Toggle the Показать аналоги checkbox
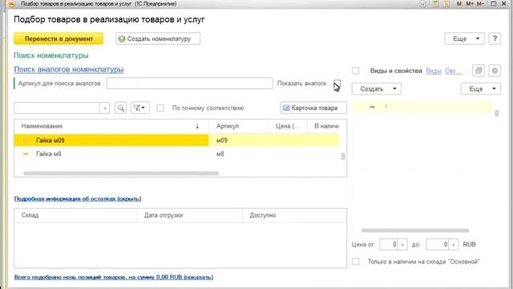 (x=337, y=83)
